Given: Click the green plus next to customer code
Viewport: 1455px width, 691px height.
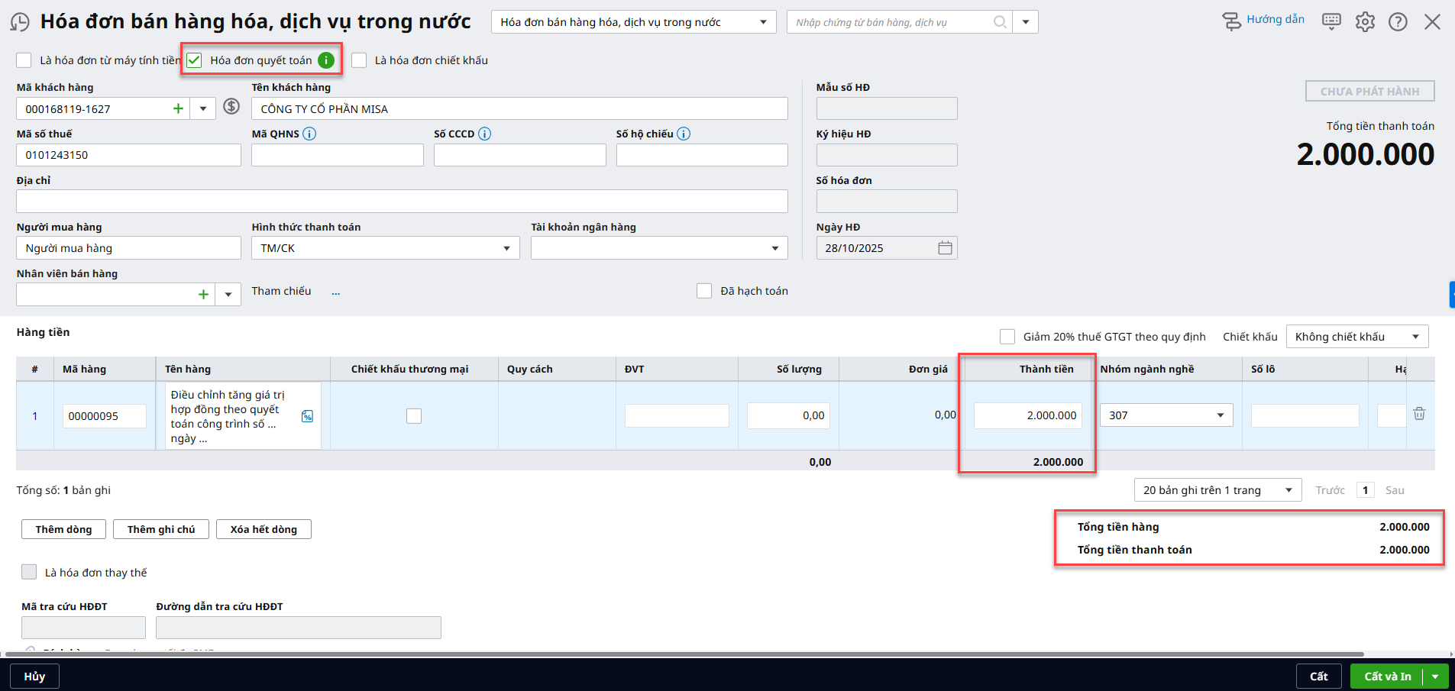Looking at the screenshot, I should tap(178, 108).
